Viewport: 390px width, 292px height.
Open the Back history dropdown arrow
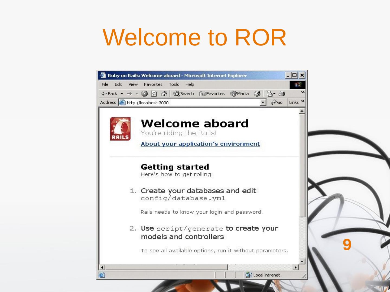pos(122,94)
